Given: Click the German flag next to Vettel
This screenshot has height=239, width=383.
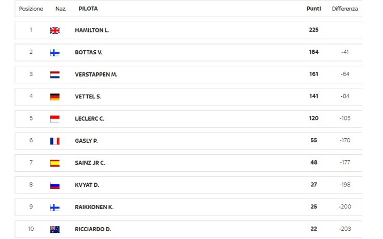Looking at the screenshot, I should (55, 97).
